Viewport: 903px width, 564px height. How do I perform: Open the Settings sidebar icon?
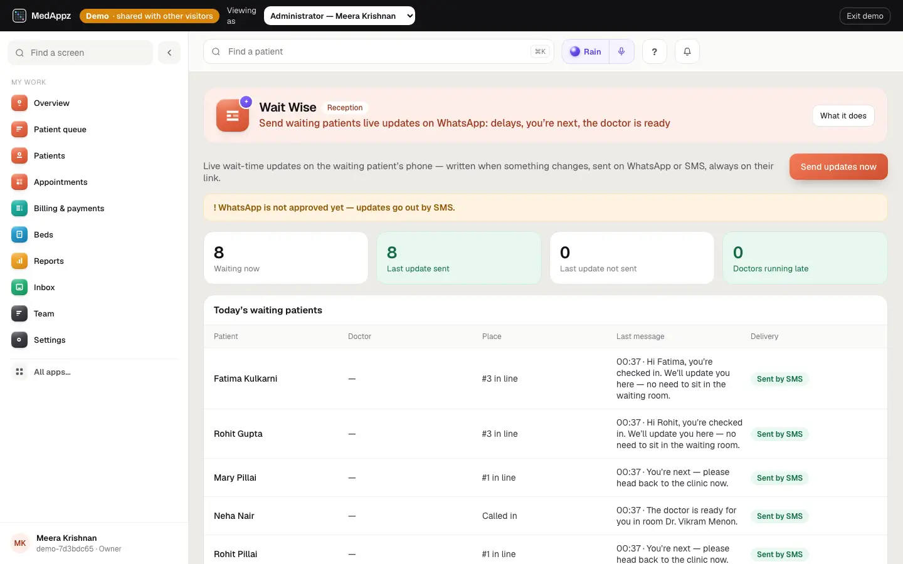click(19, 340)
